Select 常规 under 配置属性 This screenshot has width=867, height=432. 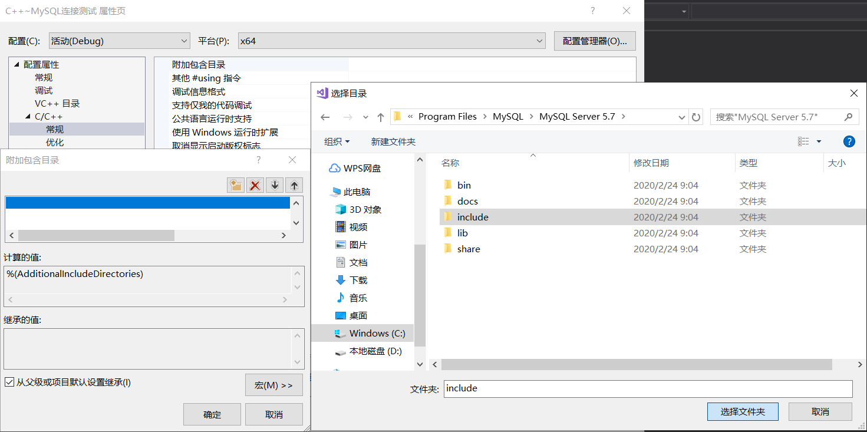pos(44,77)
